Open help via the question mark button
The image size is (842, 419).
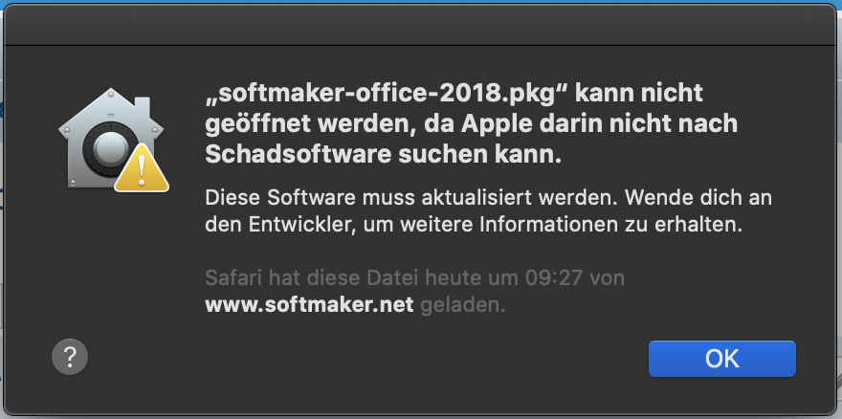70,357
